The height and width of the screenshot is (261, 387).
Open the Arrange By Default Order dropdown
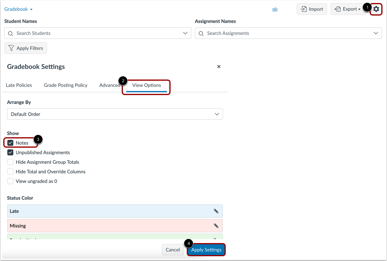[115, 114]
